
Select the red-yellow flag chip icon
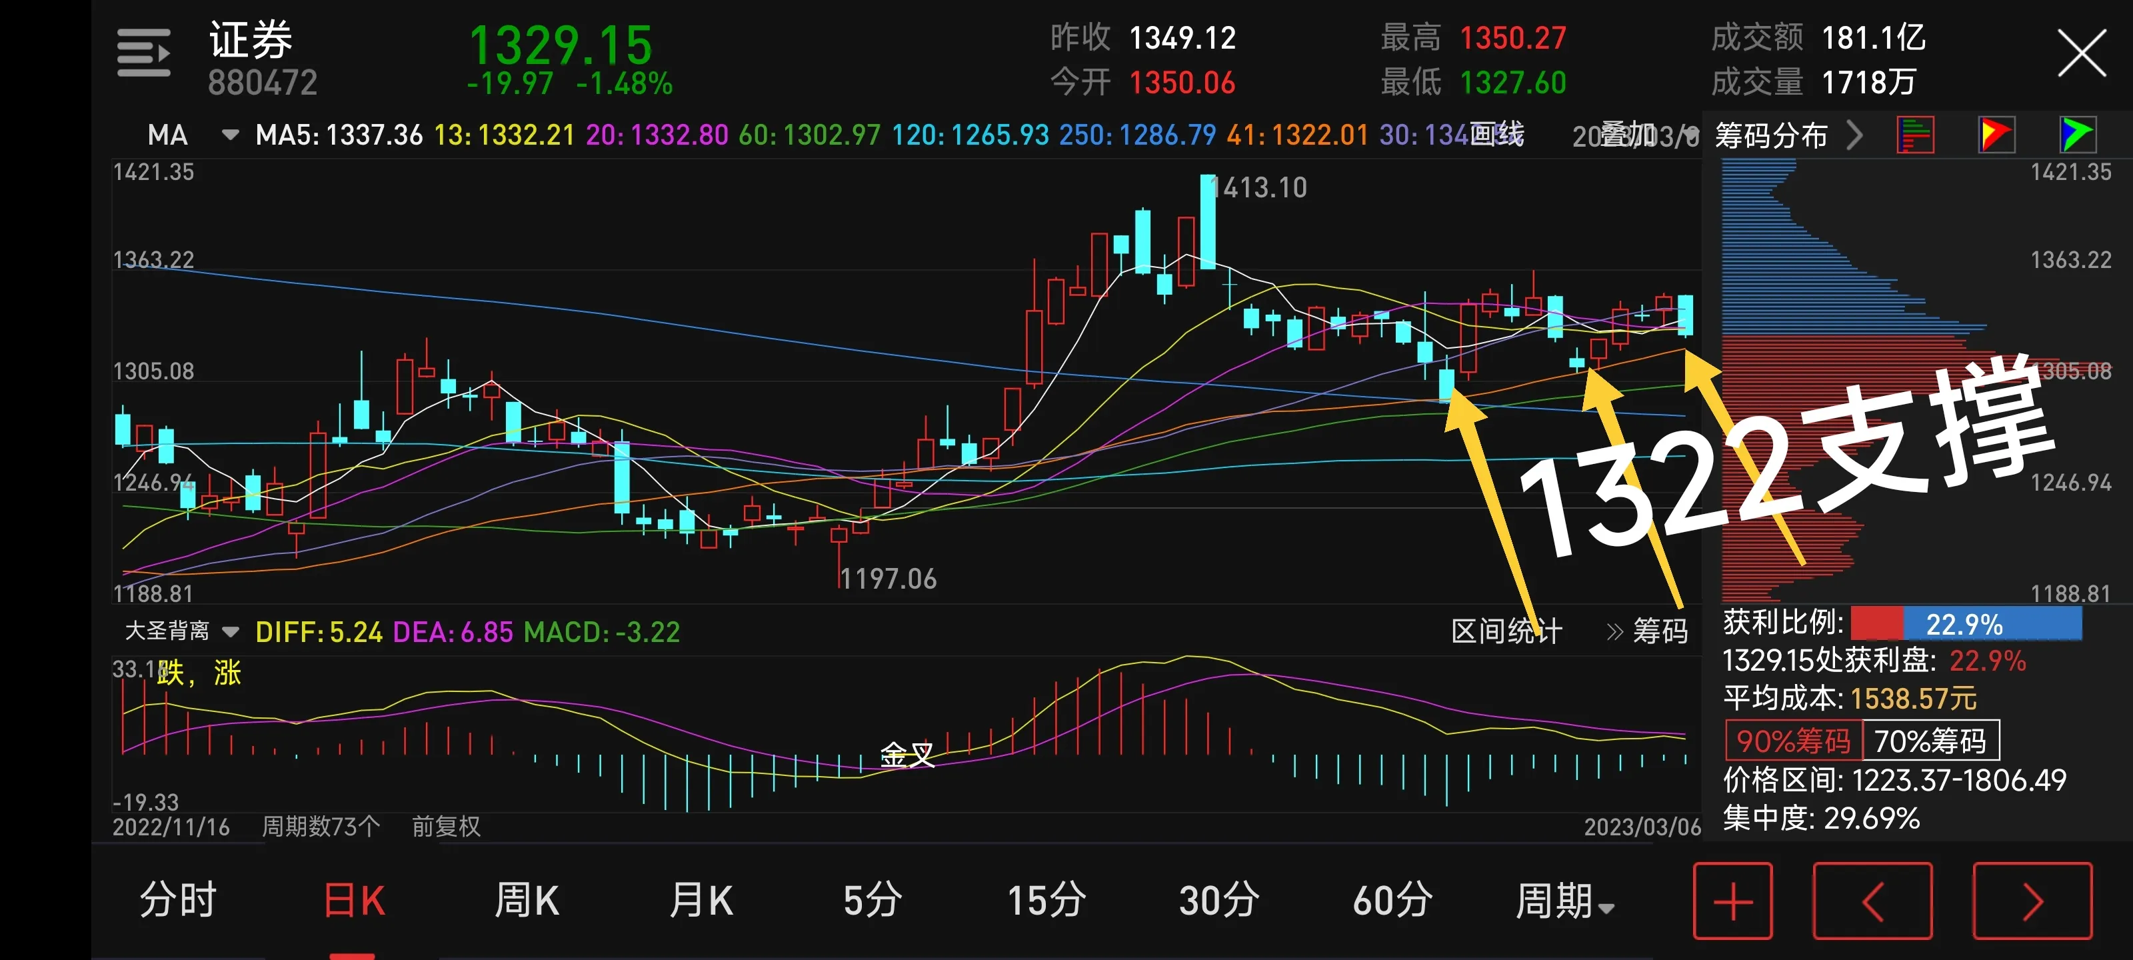pyautogui.click(x=1996, y=135)
